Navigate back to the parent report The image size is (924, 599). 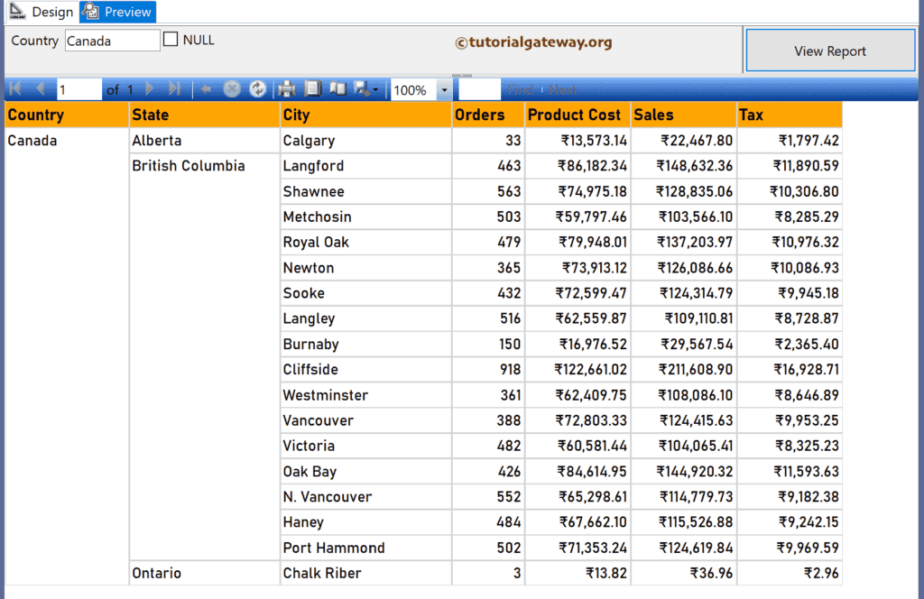tap(205, 88)
